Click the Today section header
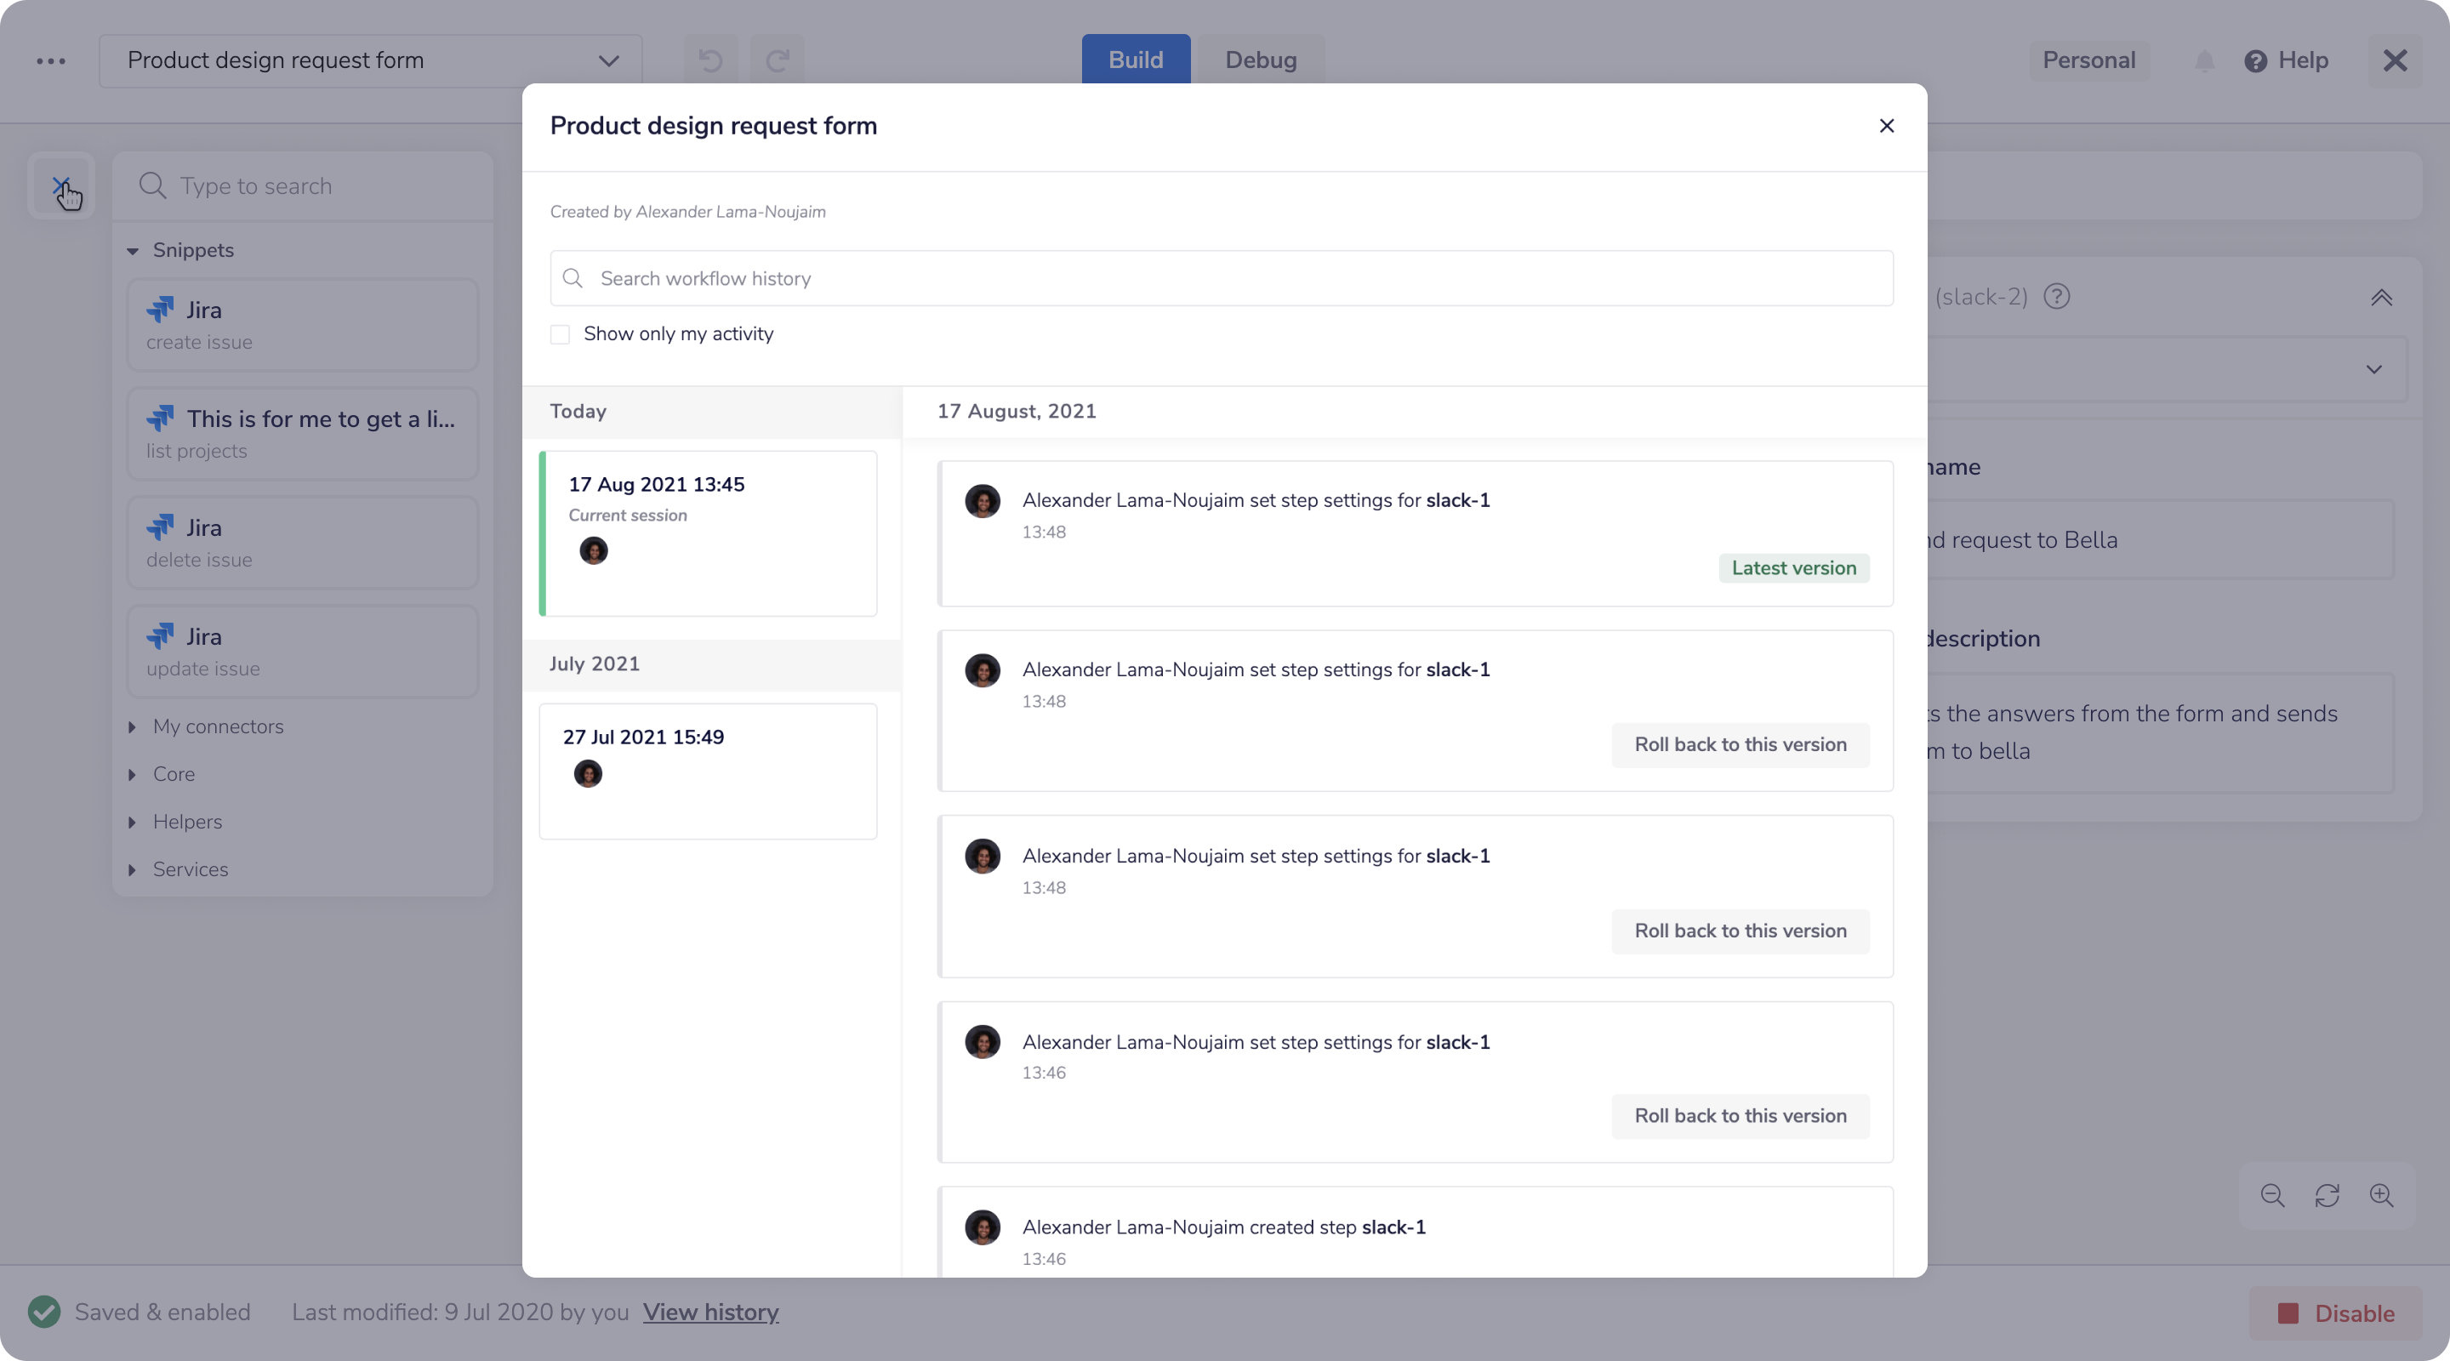The image size is (2450, 1361). (x=711, y=412)
